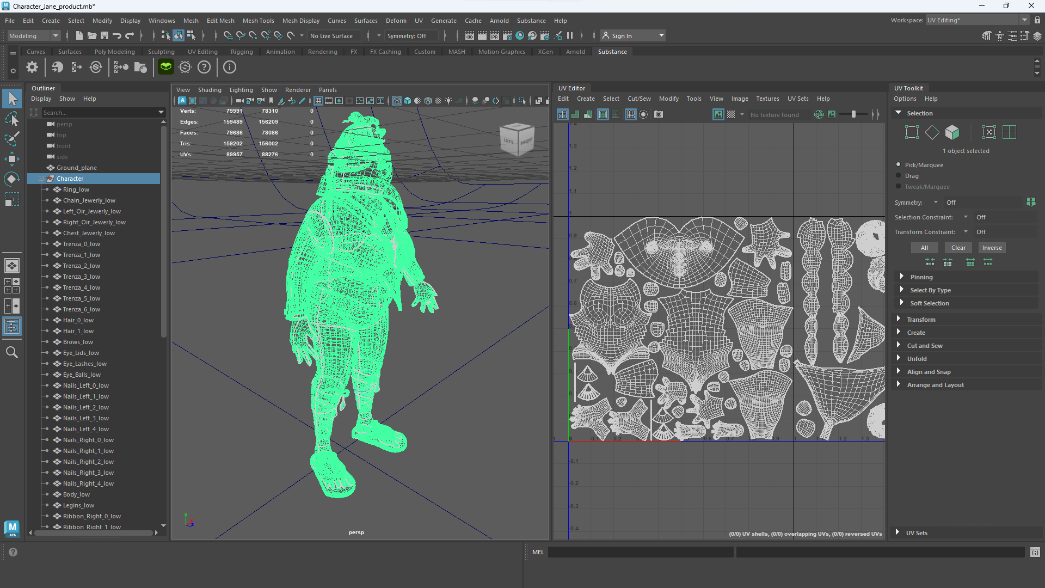Activate the Paint Selection tool
The height and width of the screenshot is (588, 1045).
(12, 138)
